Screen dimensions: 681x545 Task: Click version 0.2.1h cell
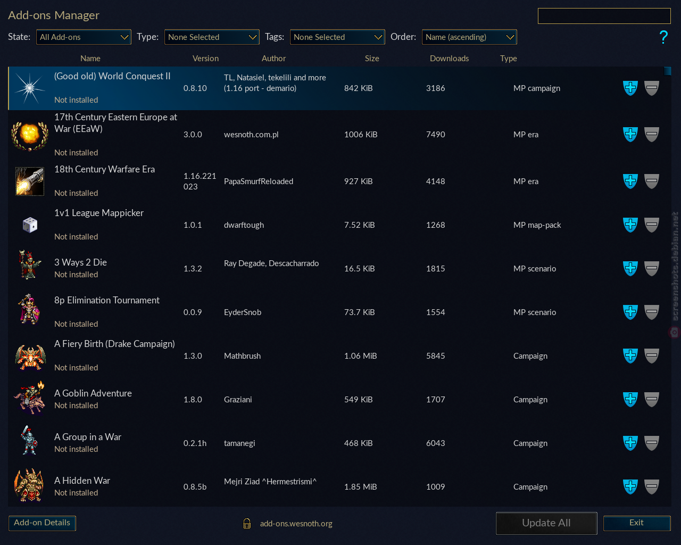pos(195,443)
